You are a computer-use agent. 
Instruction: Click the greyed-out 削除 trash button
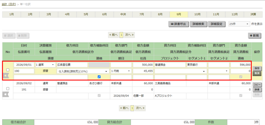point(23,36)
